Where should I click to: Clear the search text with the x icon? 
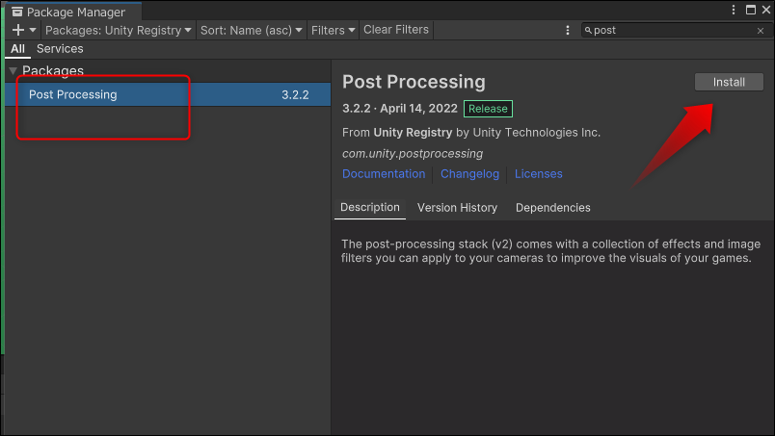pyautogui.click(x=760, y=31)
